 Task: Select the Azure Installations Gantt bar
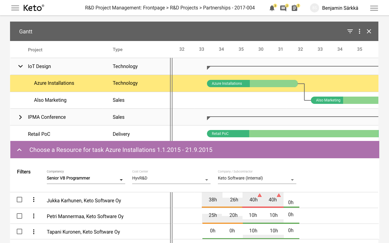click(x=252, y=84)
